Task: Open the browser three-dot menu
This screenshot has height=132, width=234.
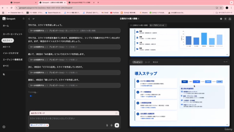Action: click(231, 8)
